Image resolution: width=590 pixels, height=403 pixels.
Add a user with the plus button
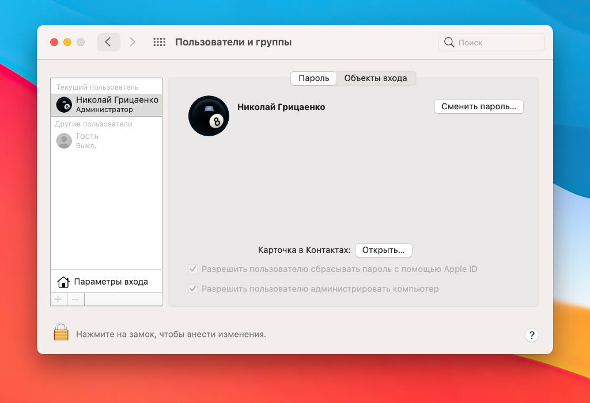[x=58, y=300]
